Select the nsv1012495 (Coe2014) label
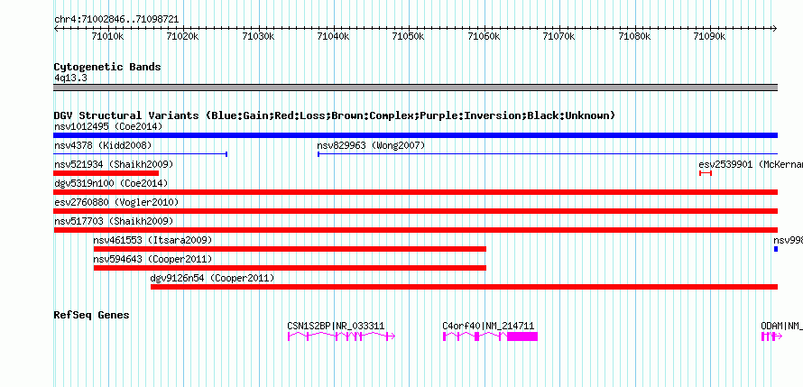 tap(108, 126)
